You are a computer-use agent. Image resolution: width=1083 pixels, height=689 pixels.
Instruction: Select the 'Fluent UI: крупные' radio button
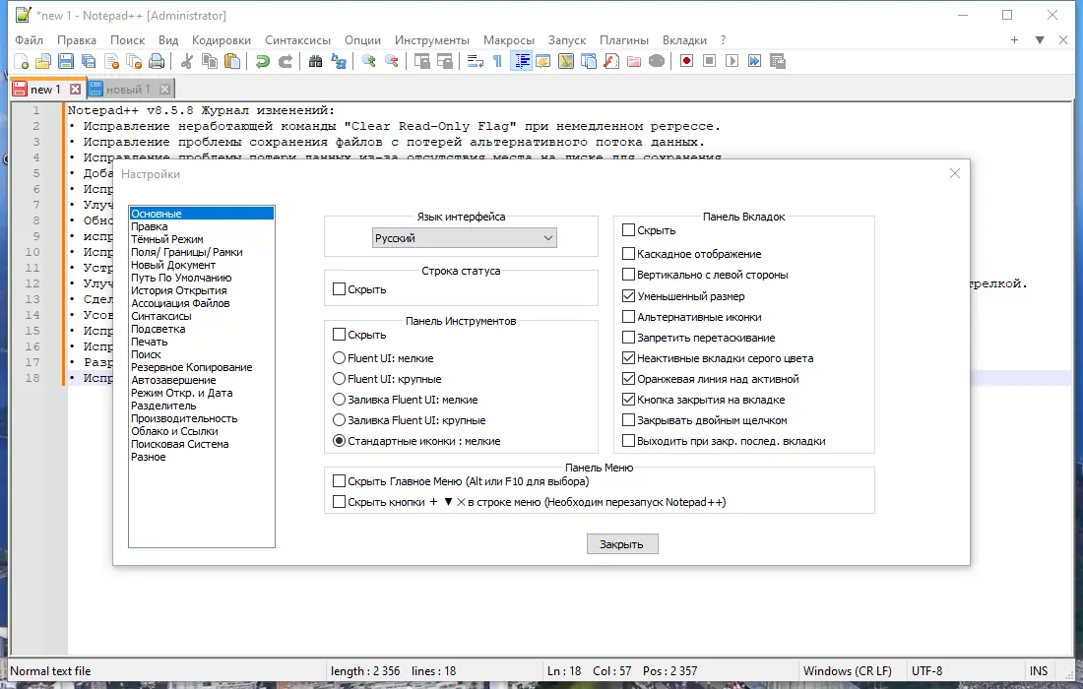[338, 379]
